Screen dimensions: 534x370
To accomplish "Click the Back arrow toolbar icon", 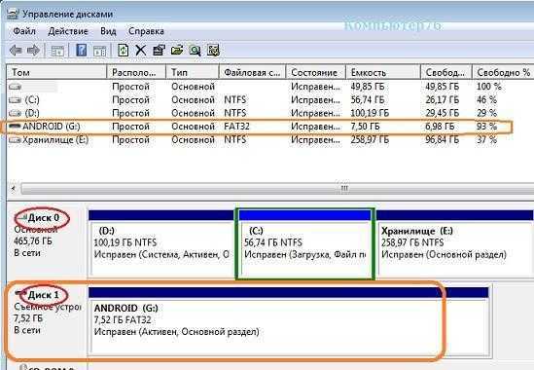I will click(16, 51).
